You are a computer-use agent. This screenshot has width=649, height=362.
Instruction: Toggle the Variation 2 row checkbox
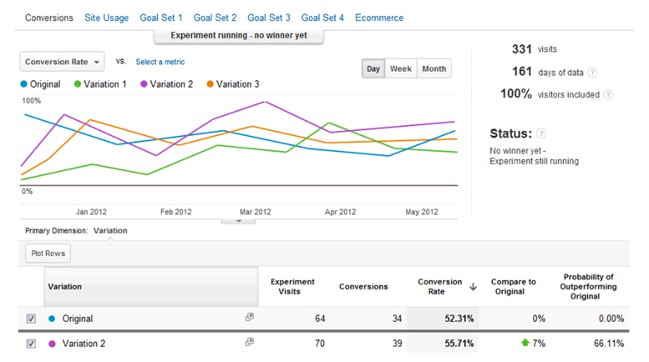tap(31, 344)
